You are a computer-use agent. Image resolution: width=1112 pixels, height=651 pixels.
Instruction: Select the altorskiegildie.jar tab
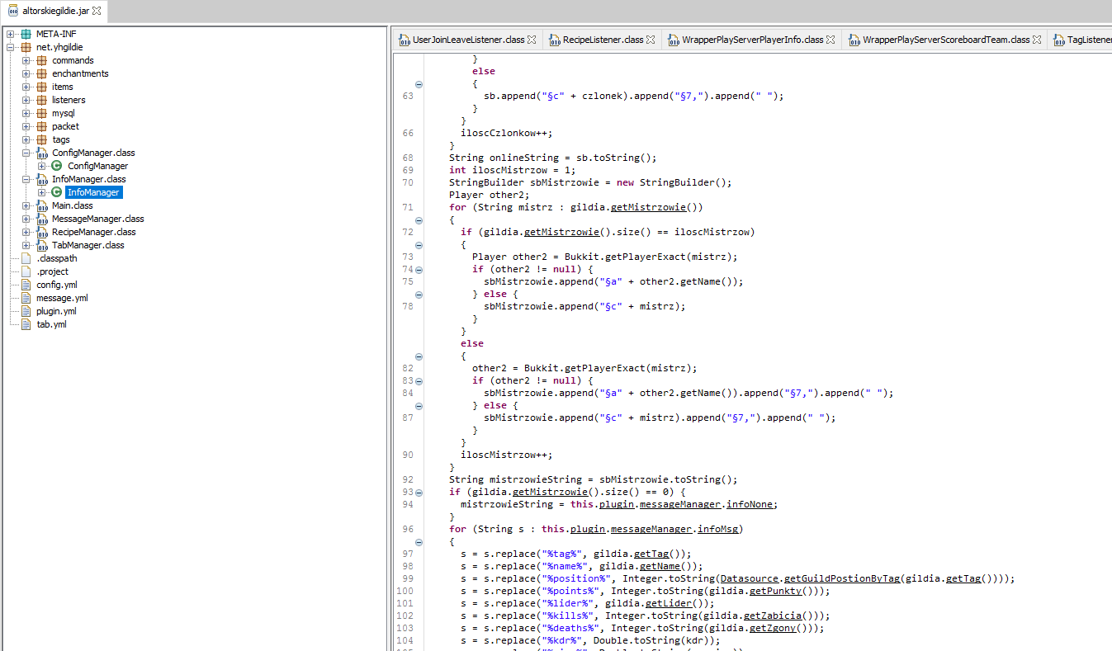pyautogui.click(x=54, y=11)
